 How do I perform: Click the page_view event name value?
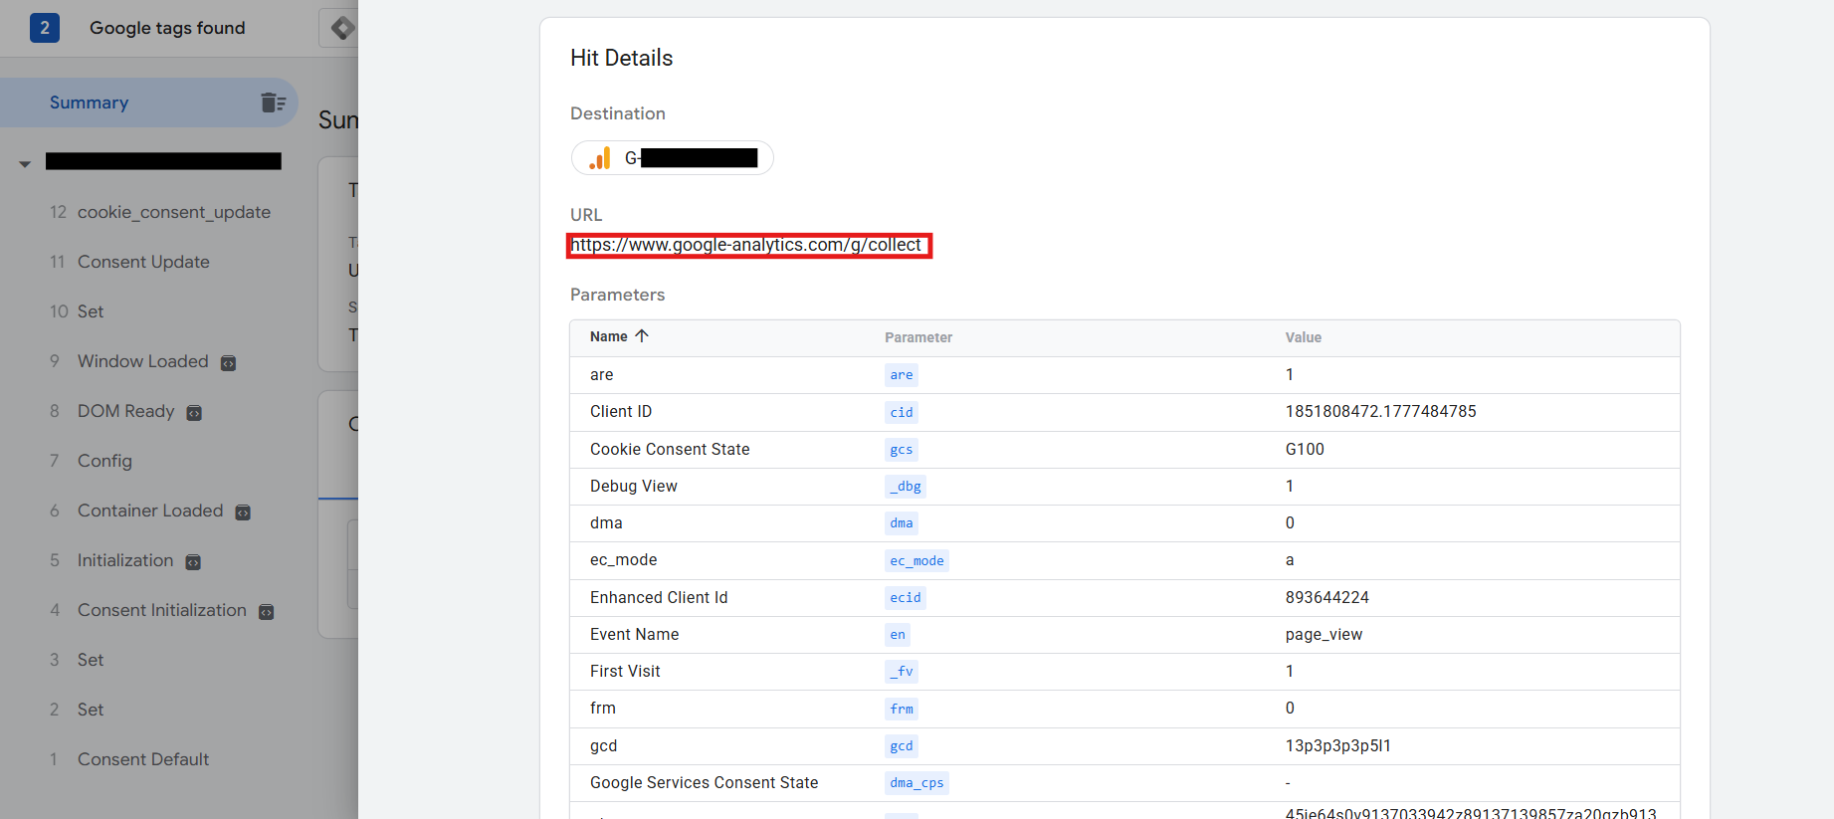pyautogui.click(x=1324, y=635)
